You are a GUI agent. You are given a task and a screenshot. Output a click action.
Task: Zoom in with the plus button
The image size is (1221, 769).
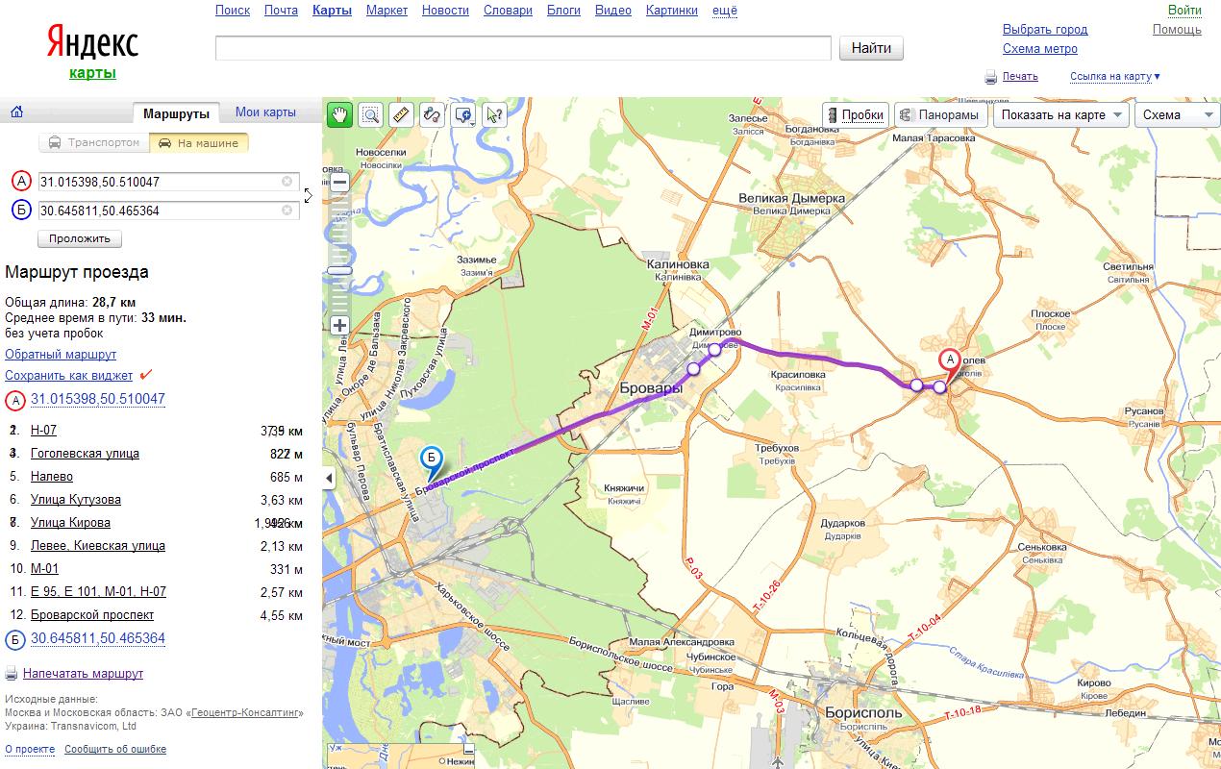[339, 326]
